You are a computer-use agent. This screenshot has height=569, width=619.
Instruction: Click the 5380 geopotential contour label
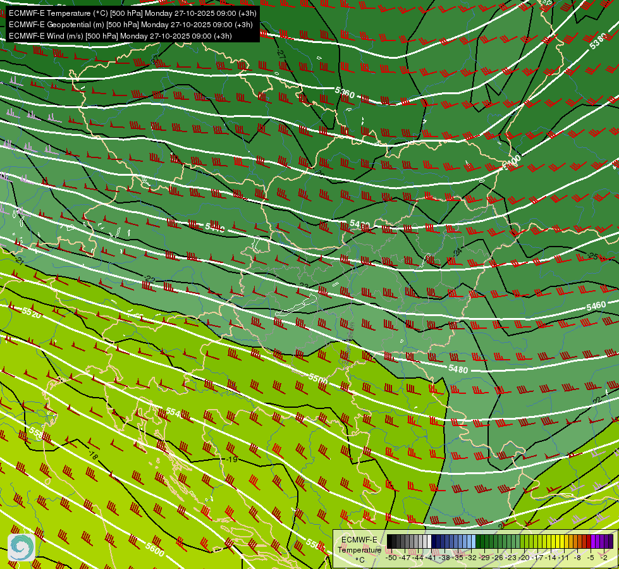coord(598,41)
